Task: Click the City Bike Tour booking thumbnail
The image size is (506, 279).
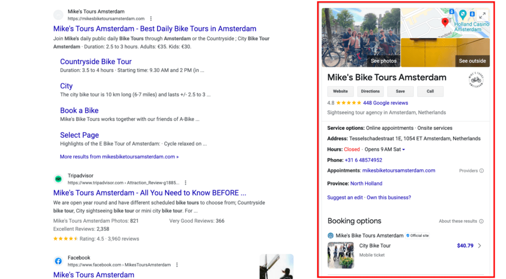Action: 341,255
